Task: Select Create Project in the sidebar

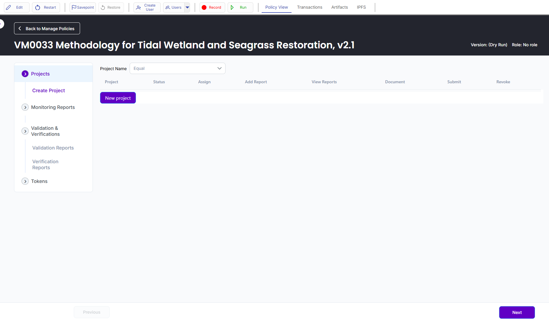Action: tap(48, 90)
